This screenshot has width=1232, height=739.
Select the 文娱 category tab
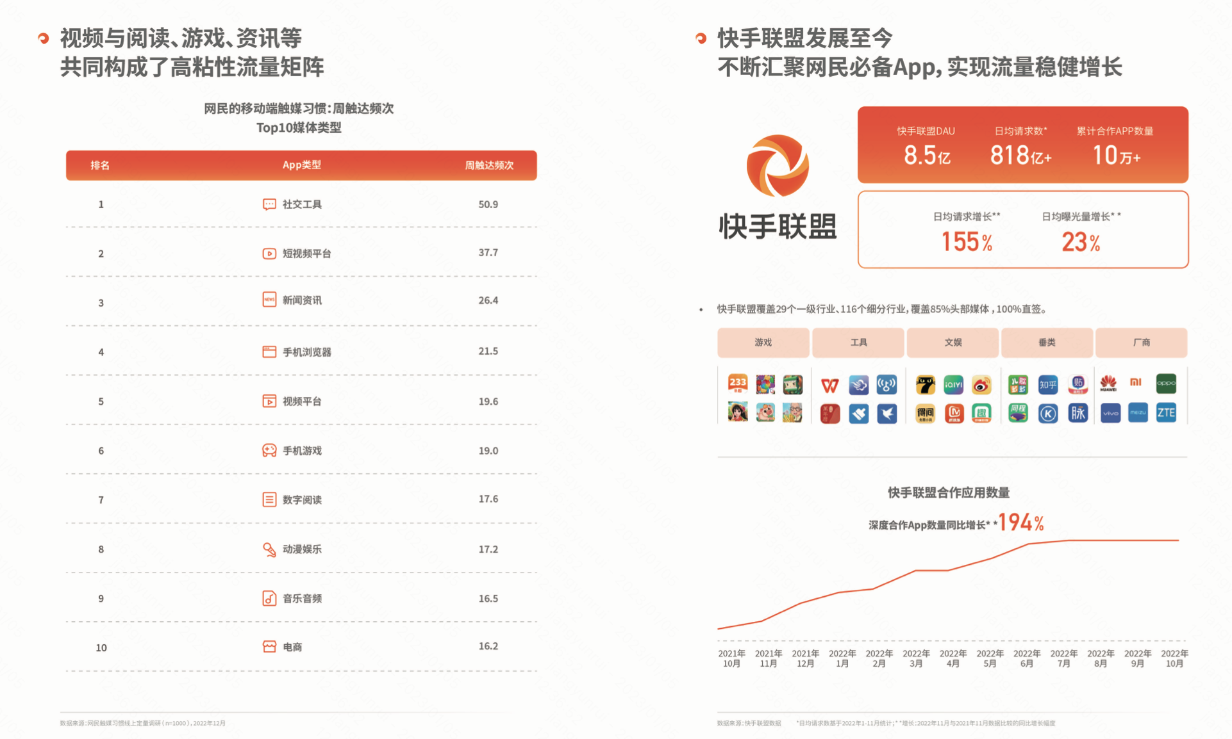click(953, 343)
